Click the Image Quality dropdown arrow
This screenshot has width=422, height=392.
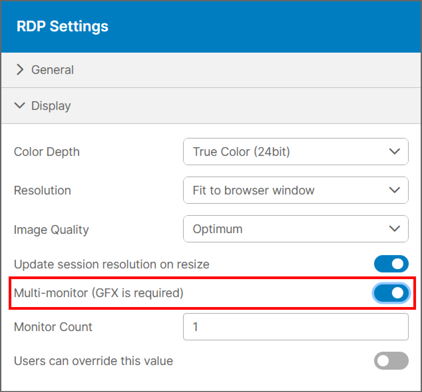click(x=394, y=229)
